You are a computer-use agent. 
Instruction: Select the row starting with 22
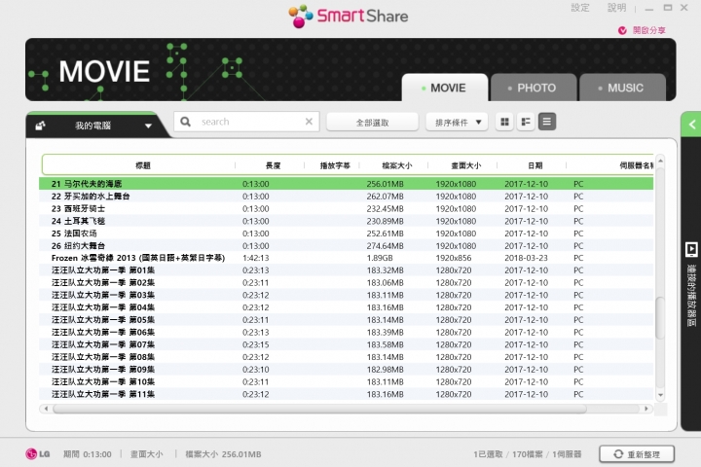[x=346, y=197]
